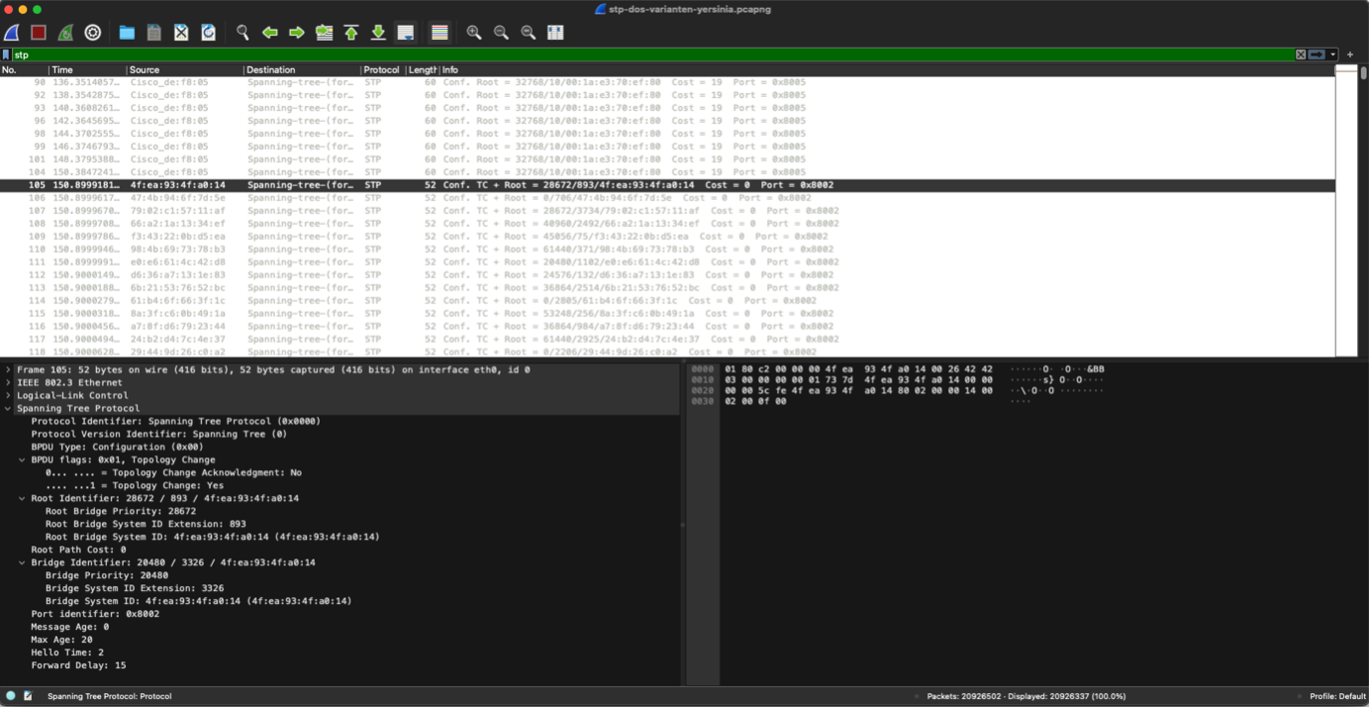Click the expert information dot in status bar
1369x707 pixels.
[x=11, y=696]
